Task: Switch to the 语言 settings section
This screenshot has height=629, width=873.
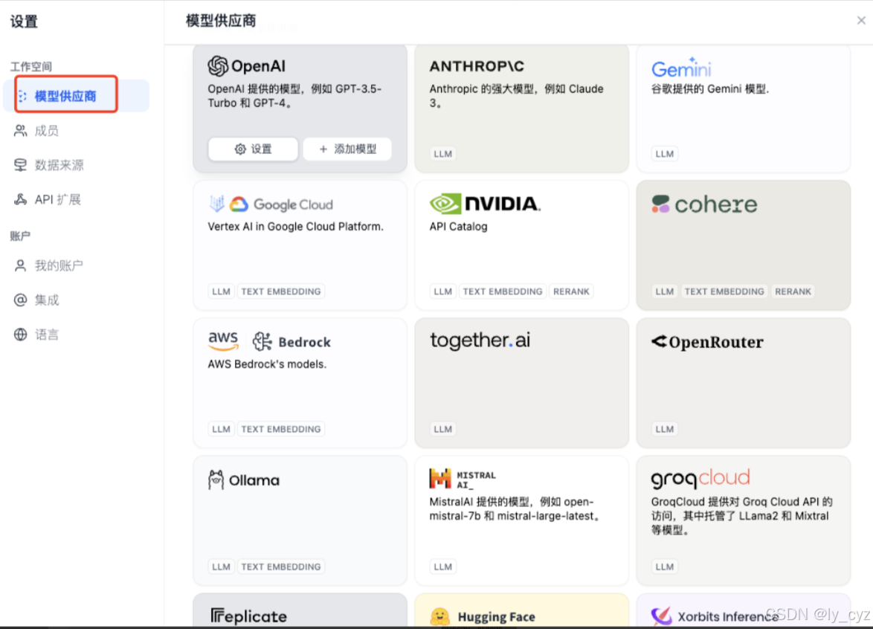Action: [x=46, y=334]
